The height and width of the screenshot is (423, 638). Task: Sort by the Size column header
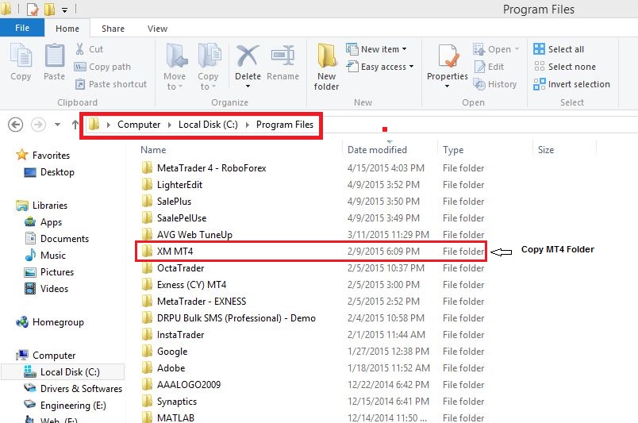546,150
